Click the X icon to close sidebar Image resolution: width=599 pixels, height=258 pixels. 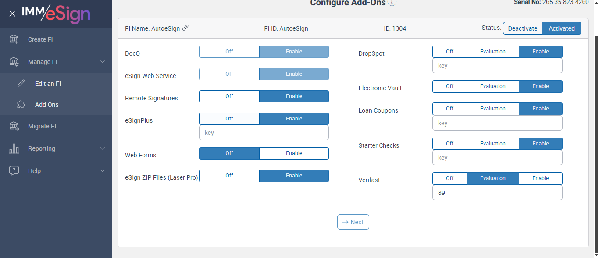[x=12, y=14]
